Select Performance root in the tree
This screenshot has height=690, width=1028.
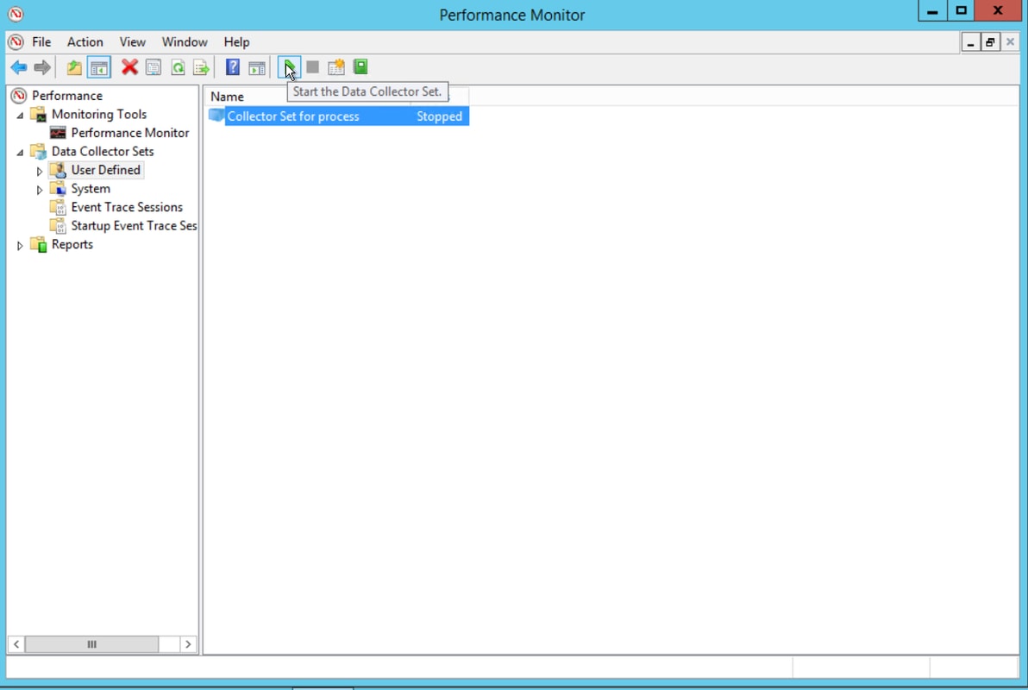(x=67, y=96)
